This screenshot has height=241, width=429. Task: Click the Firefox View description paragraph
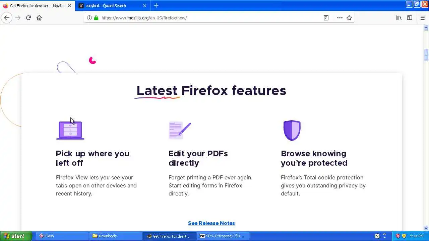point(96,185)
